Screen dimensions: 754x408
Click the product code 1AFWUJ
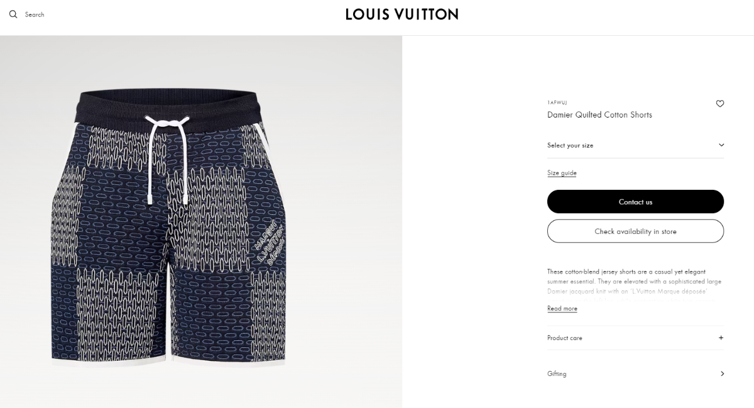point(557,102)
